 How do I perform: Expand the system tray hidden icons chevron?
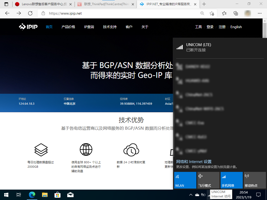click(x=191, y=195)
